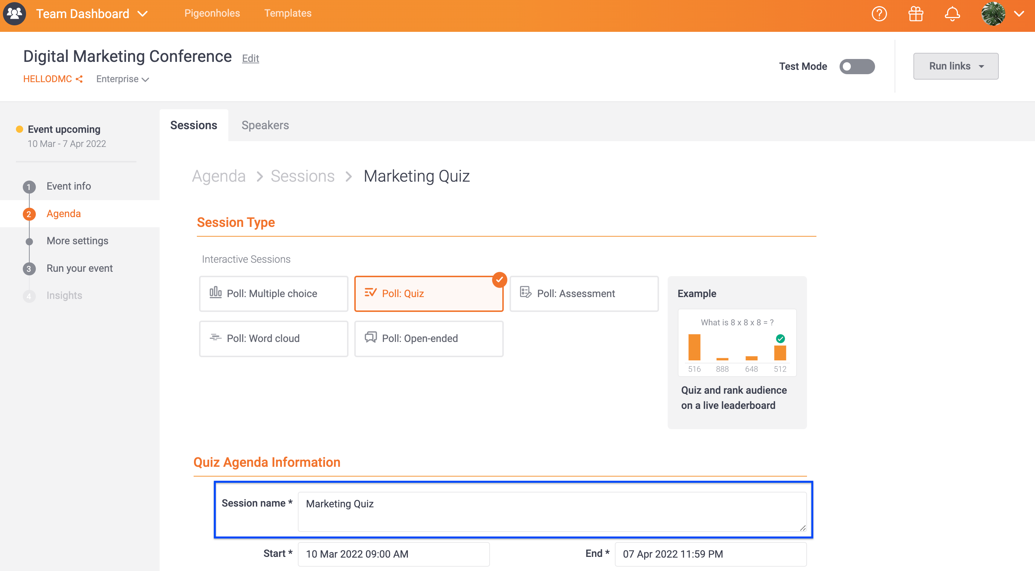Image resolution: width=1035 pixels, height=571 pixels.
Task: Select Poll: Quiz session type
Action: [429, 294]
